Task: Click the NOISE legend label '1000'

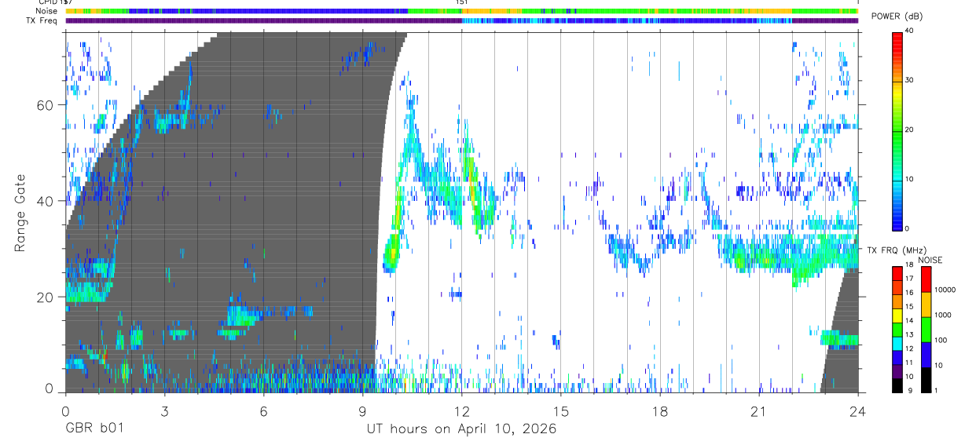Action: (942, 315)
